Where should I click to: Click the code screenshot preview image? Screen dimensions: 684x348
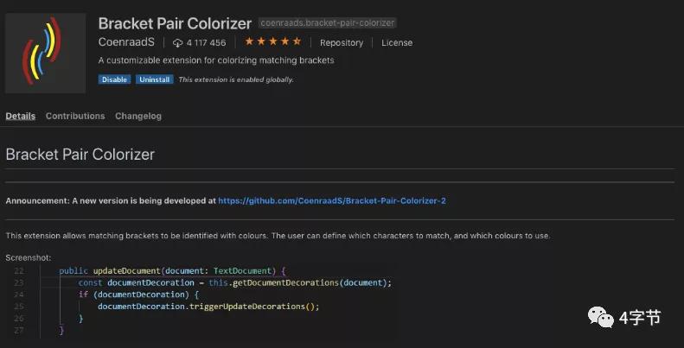coord(201,301)
